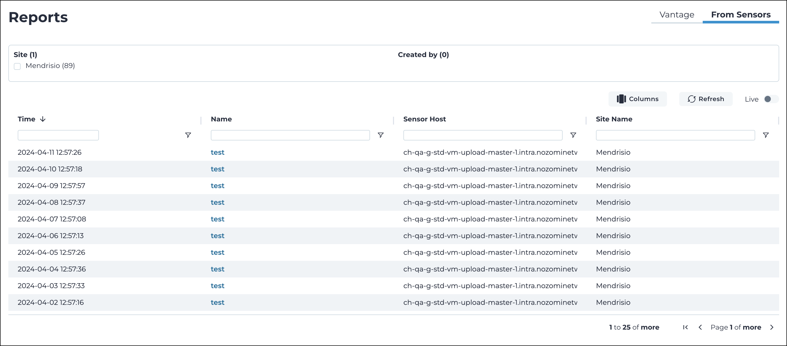Sort by Site Name column header

pyautogui.click(x=614, y=119)
